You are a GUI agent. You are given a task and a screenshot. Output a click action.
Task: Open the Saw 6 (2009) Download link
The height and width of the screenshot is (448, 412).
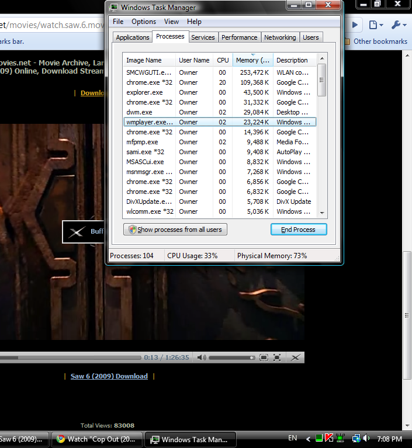(x=109, y=376)
